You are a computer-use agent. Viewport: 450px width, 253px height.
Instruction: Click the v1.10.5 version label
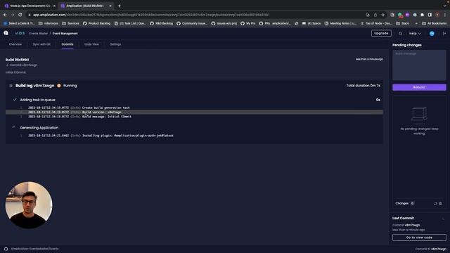click(x=20, y=34)
